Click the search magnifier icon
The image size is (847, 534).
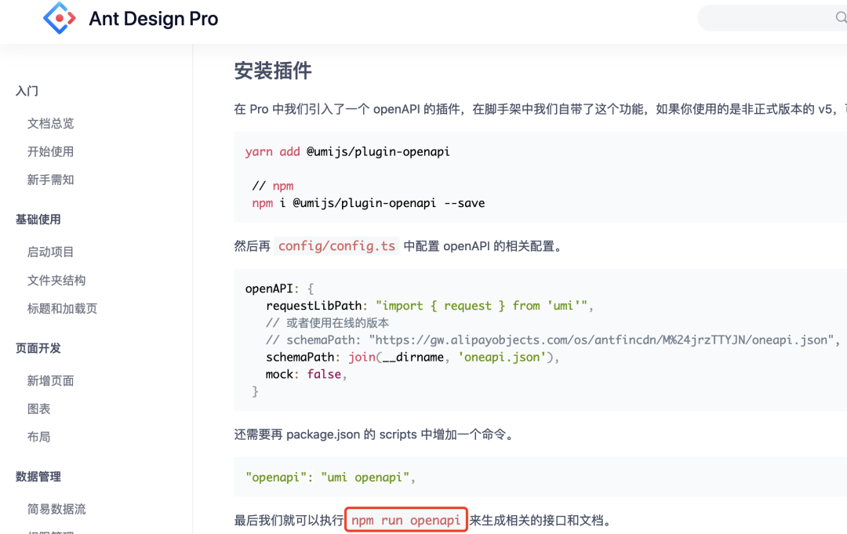841,18
